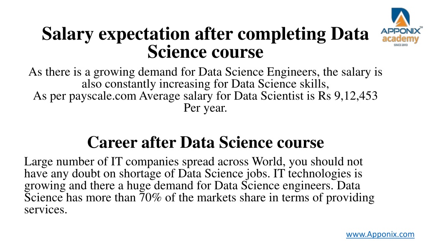The width and height of the screenshot is (428, 241).
Task: Select the 'Science has more than' text line
Action: (199, 198)
